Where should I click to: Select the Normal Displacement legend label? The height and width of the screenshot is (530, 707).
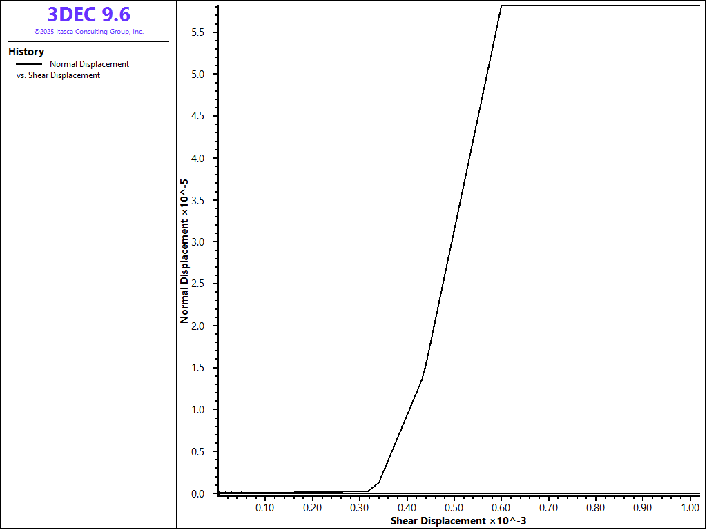pos(89,64)
